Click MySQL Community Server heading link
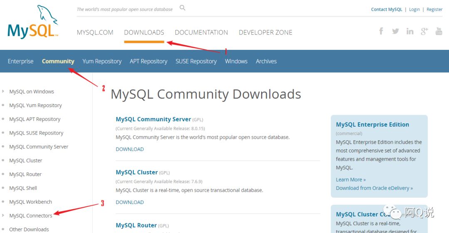This screenshot has height=233, width=449. pos(153,119)
